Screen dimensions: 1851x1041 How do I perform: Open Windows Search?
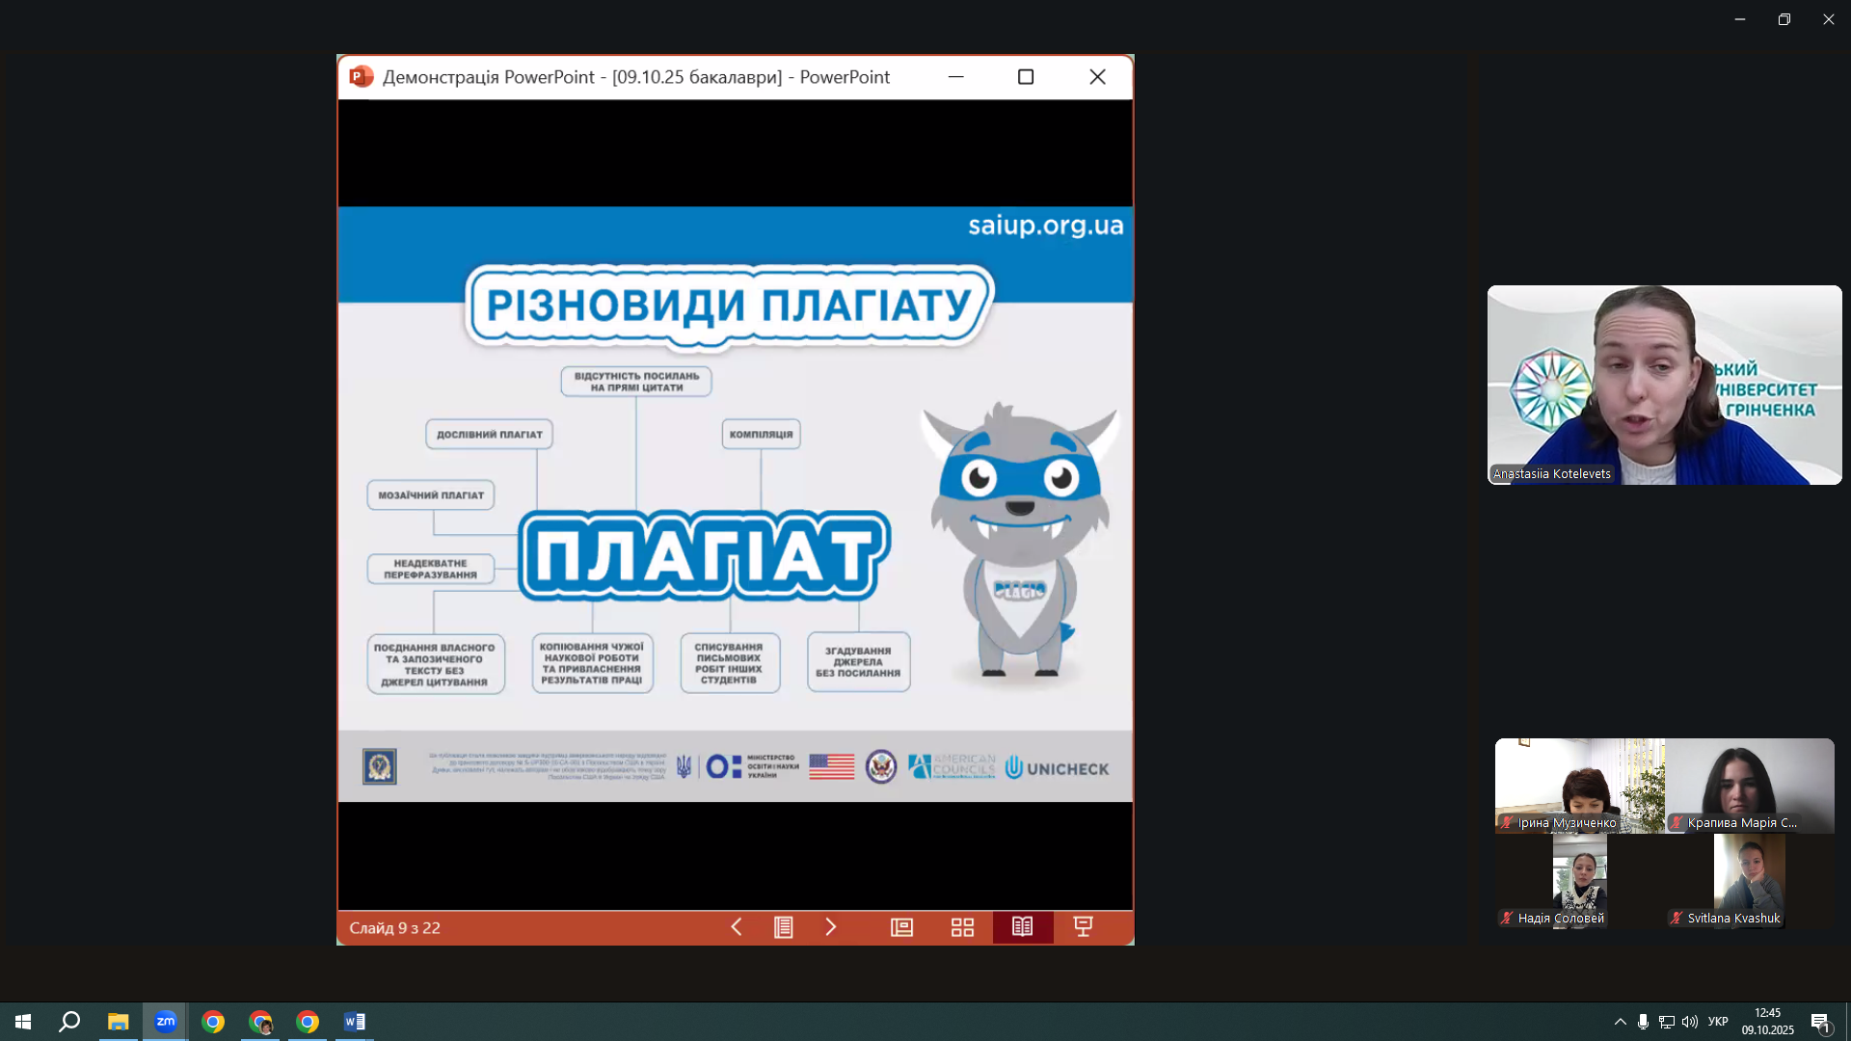[x=68, y=1022]
